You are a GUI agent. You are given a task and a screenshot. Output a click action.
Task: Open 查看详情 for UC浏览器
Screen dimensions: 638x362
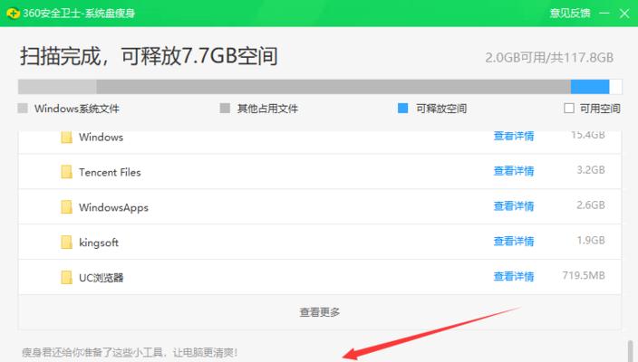click(x=514, y=277)
